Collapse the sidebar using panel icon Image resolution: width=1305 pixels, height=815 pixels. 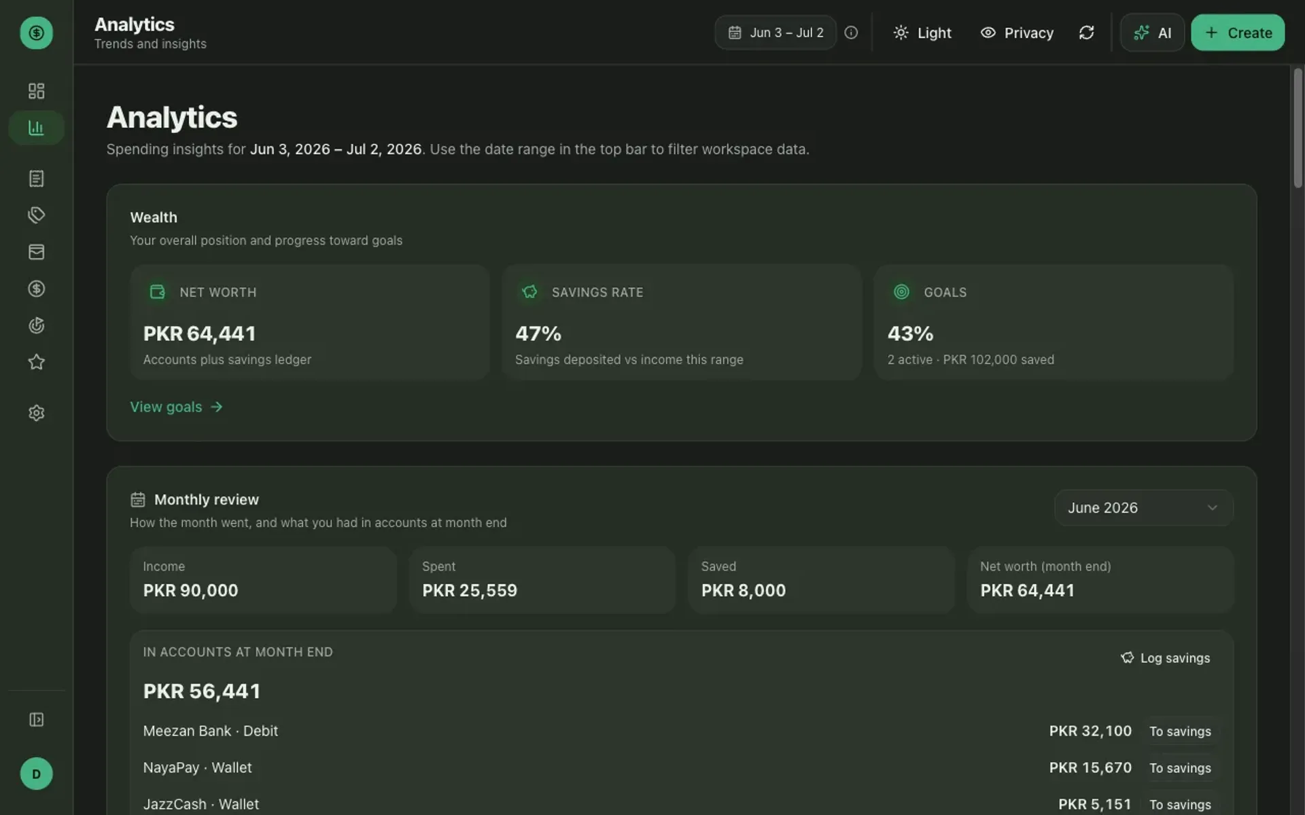click(x=36, y=719)
